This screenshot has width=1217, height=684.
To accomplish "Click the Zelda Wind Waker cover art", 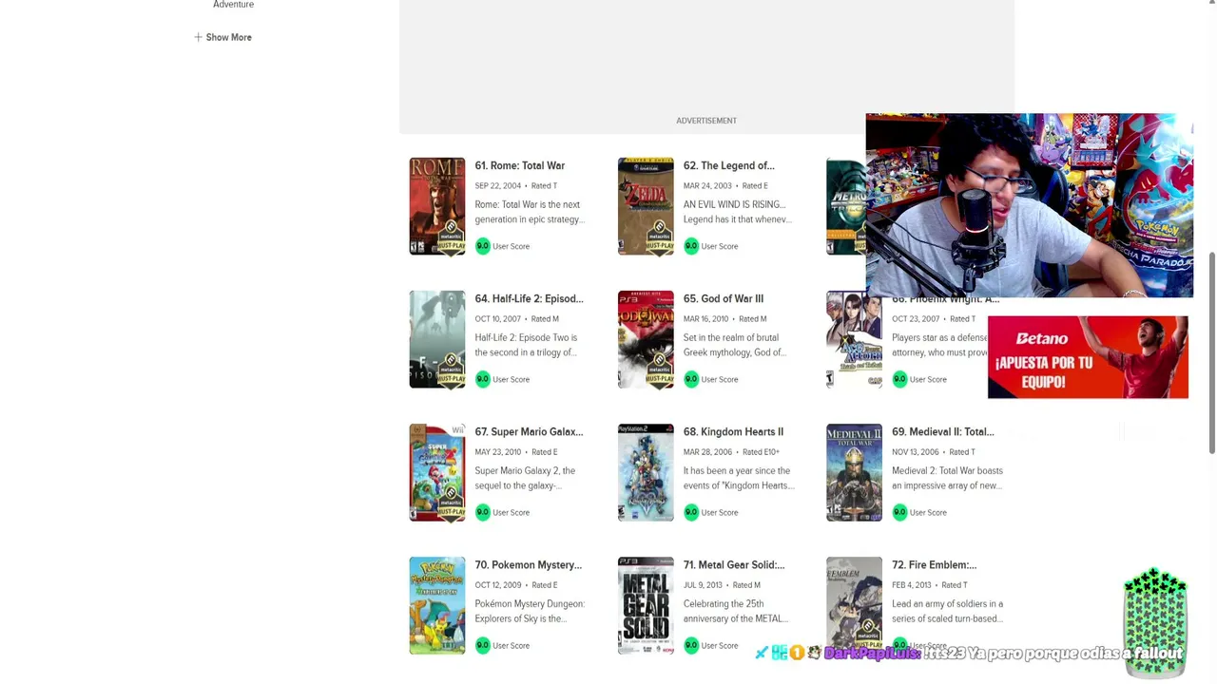I will pyautogui.click(x=646, y=206).
